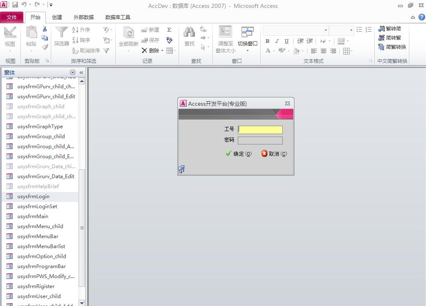The image size is (426, 306).
Task: Click the Σ totals icon
Action: pos(169,30)
